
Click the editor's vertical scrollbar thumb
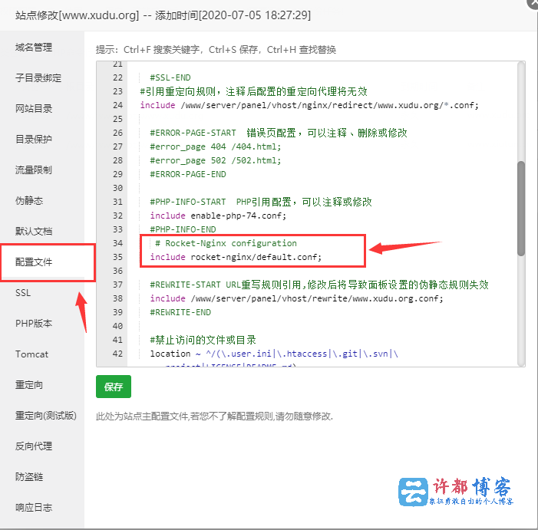click(x=521, y=208)
